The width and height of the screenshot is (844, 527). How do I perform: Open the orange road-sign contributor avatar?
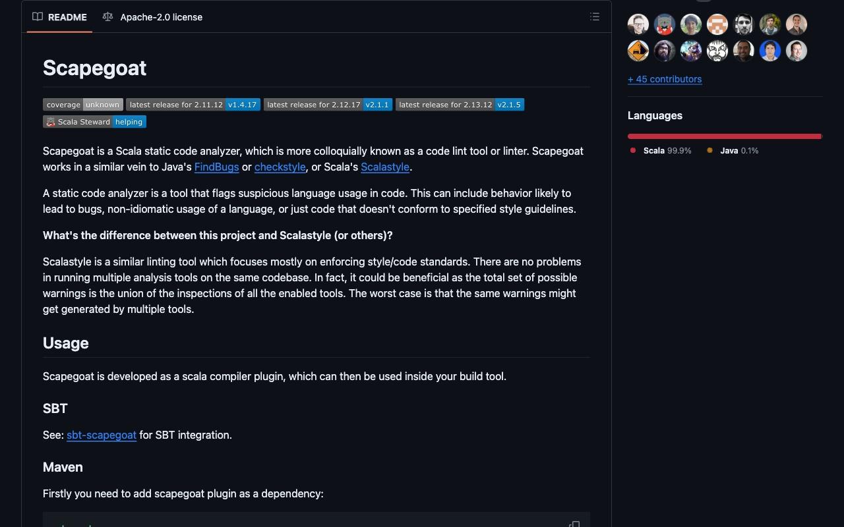tap(638, 51)
